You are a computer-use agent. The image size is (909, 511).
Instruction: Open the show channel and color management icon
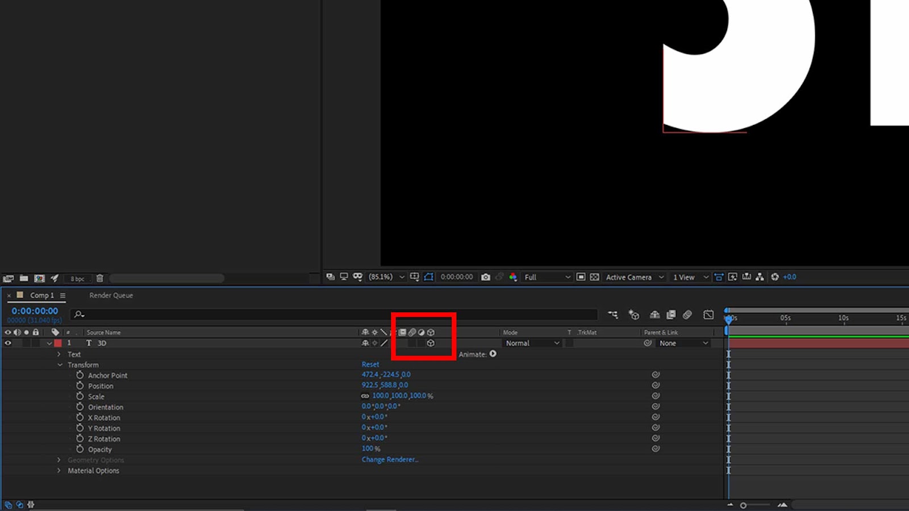[513, 277]
